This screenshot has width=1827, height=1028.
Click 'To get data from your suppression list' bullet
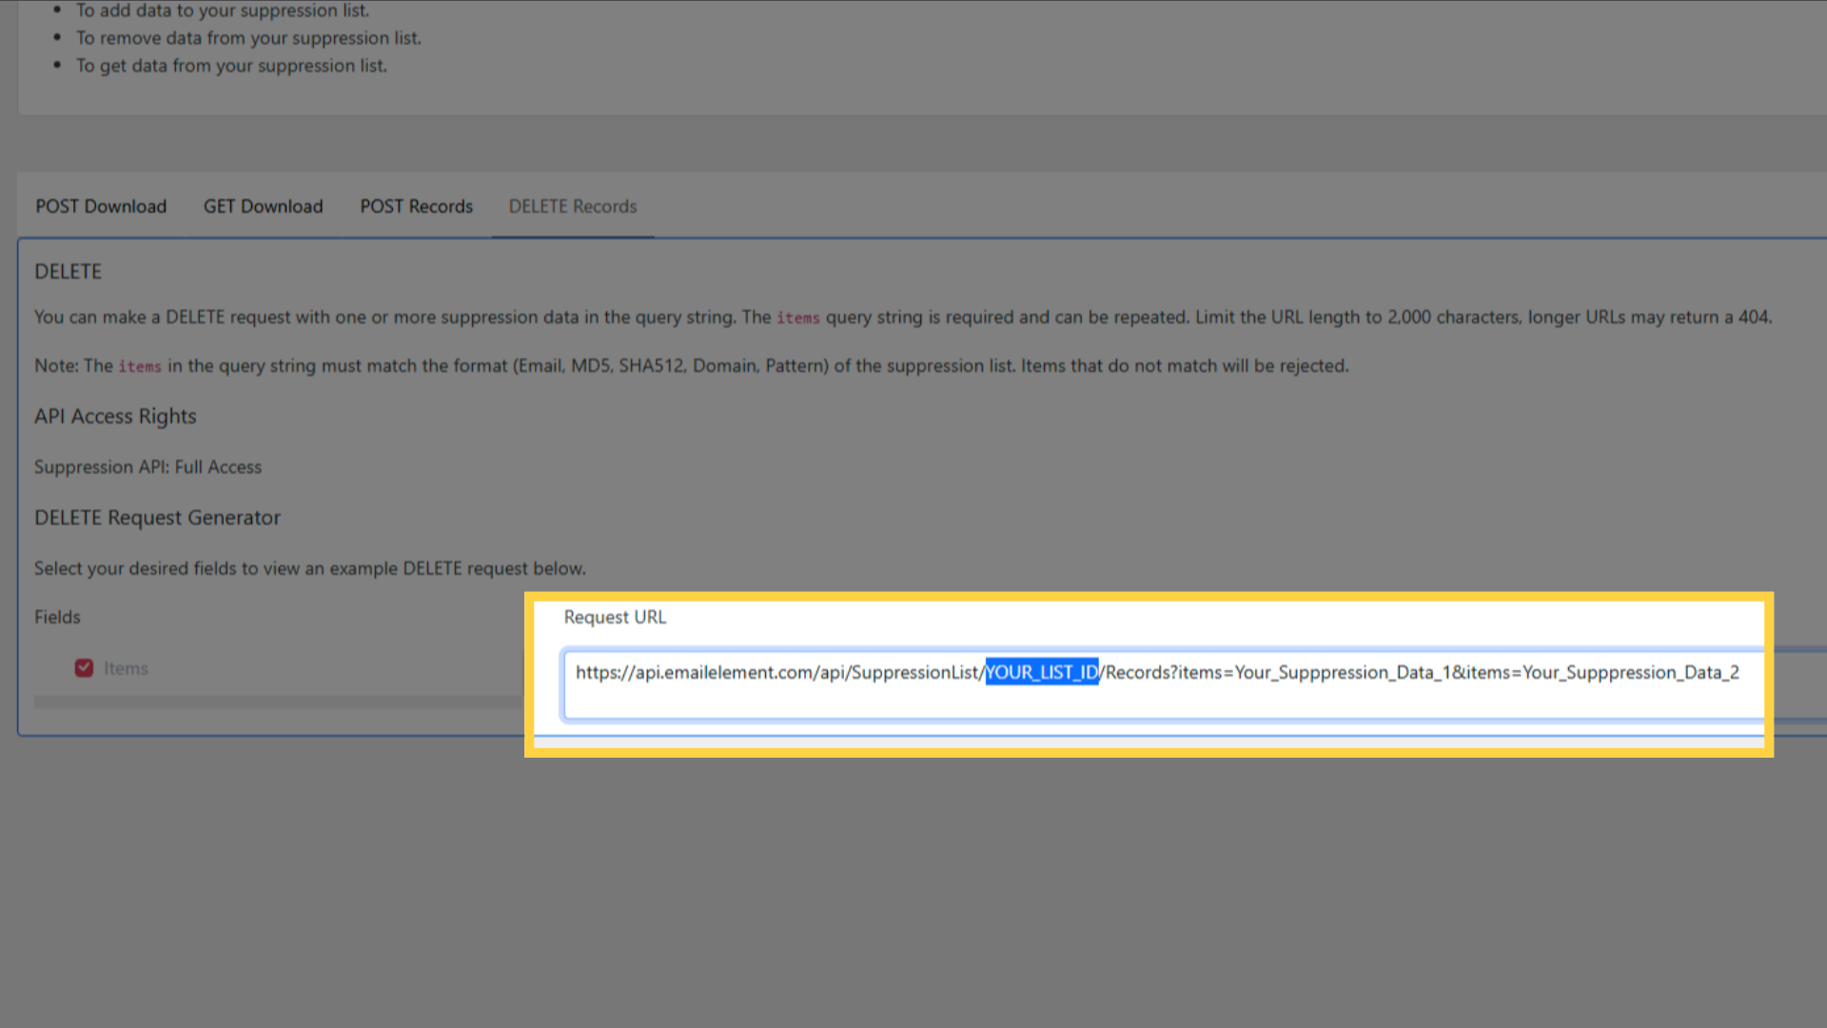[231, 66]
